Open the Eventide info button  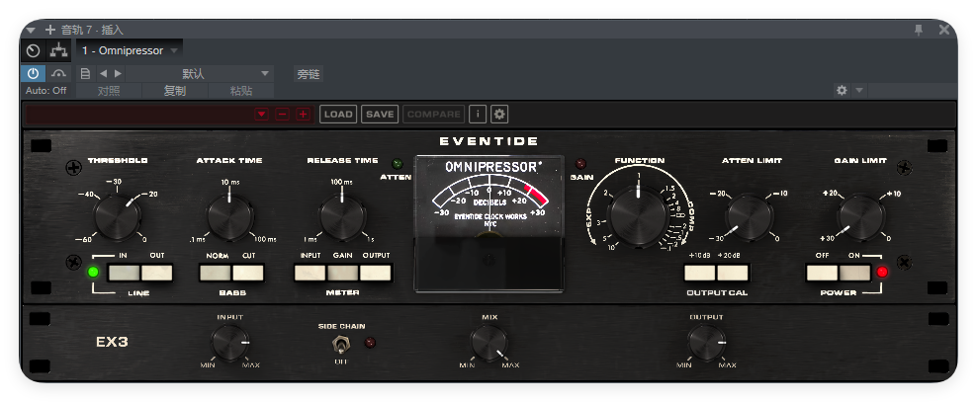click(478, 114)
